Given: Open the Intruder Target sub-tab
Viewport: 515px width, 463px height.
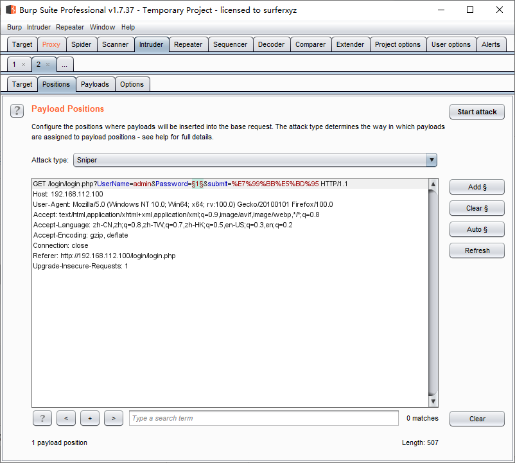Looking at the screenshot, I should [22, 84].
